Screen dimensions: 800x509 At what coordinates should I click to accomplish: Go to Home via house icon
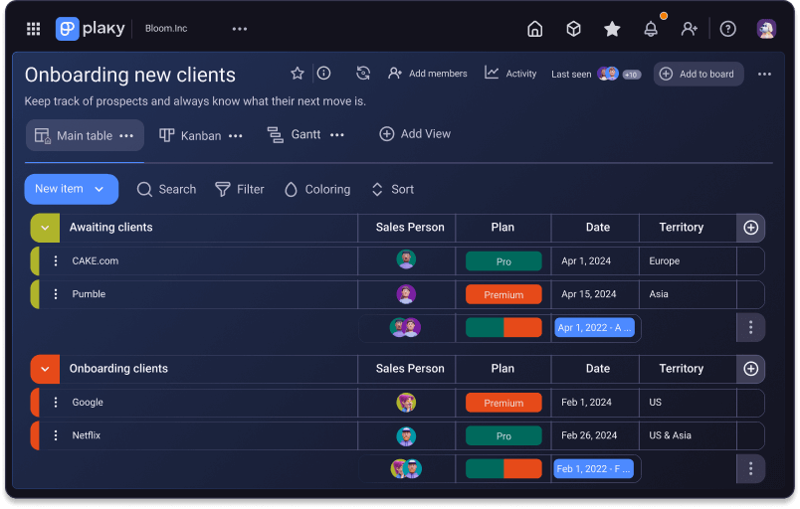click(534, 29)
